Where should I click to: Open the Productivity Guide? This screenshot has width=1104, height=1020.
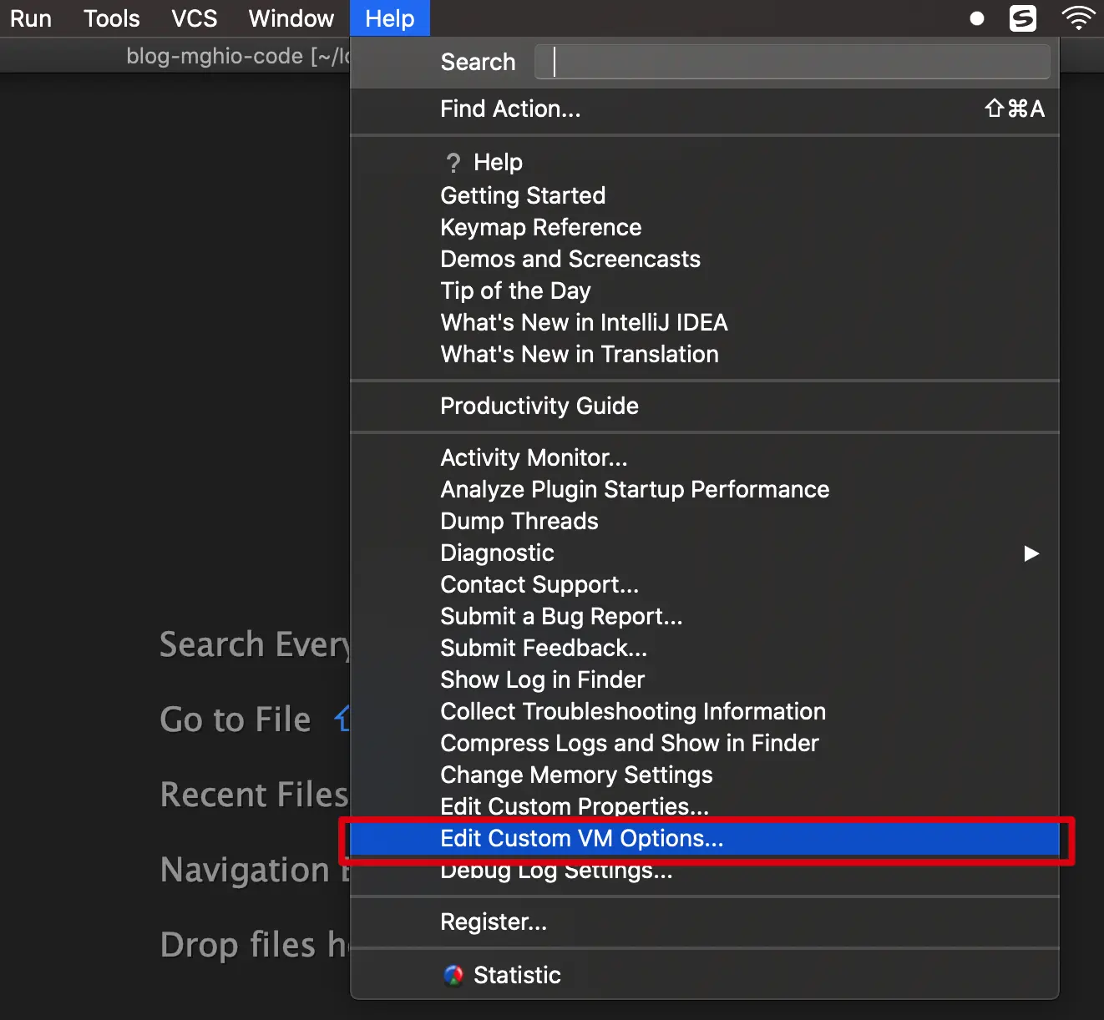539,406
